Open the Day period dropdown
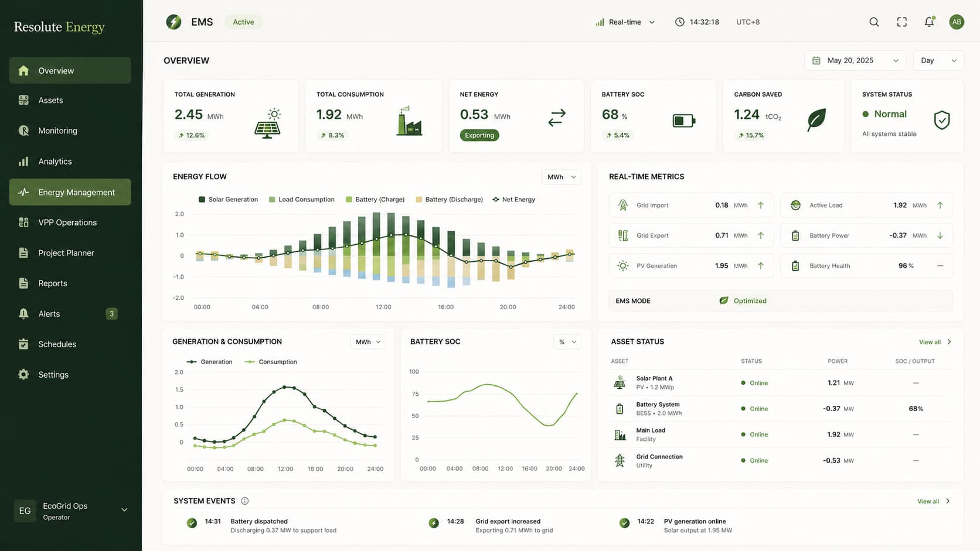 tap(938, 60)
